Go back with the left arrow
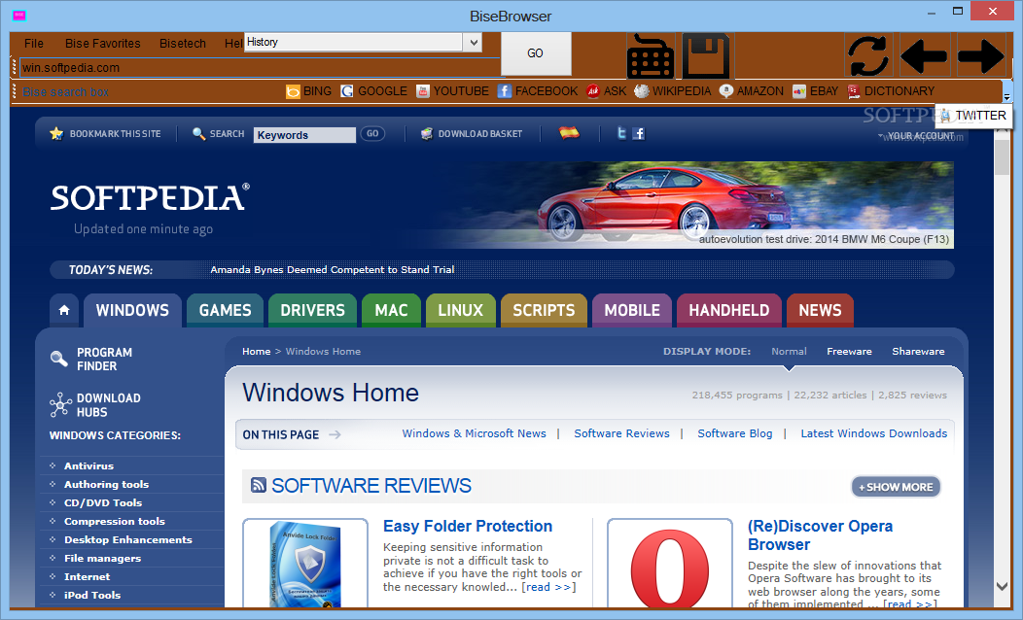This screenshot has width=1023, height=620. [x=924, y=54]
